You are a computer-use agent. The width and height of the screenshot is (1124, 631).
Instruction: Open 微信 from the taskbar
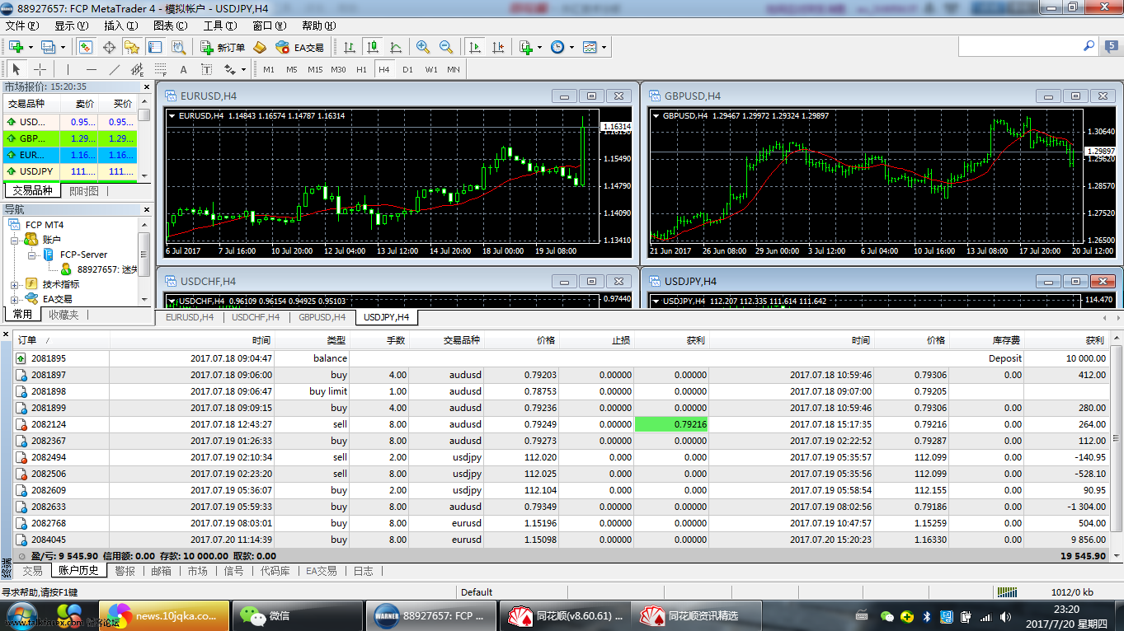point(297,615)
